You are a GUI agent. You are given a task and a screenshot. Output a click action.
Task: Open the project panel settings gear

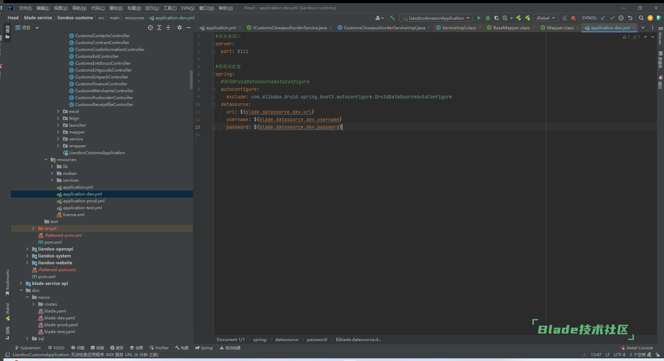(180, 28)
